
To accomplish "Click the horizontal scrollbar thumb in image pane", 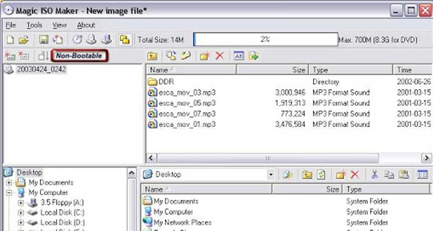I will (x=267, y=158).
